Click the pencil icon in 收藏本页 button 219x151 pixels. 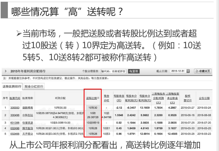coord(197,71)
